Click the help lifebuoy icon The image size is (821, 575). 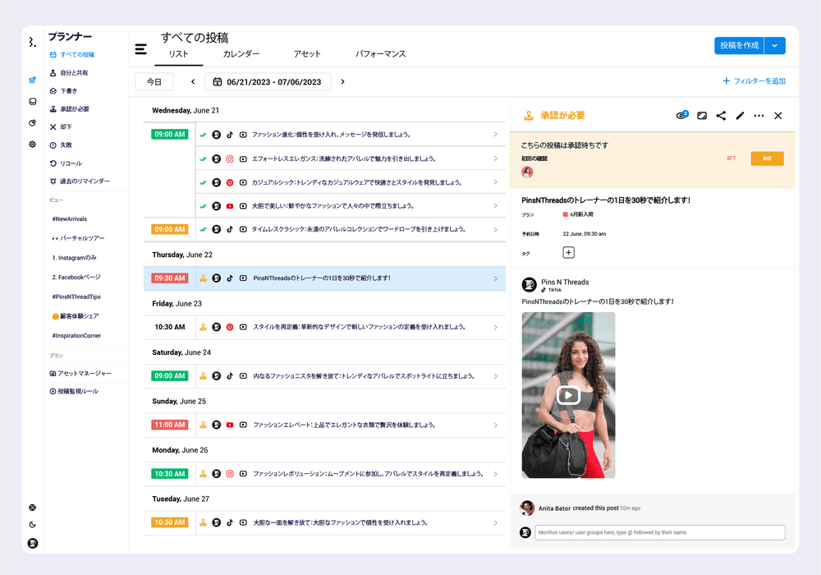(32, 508)
